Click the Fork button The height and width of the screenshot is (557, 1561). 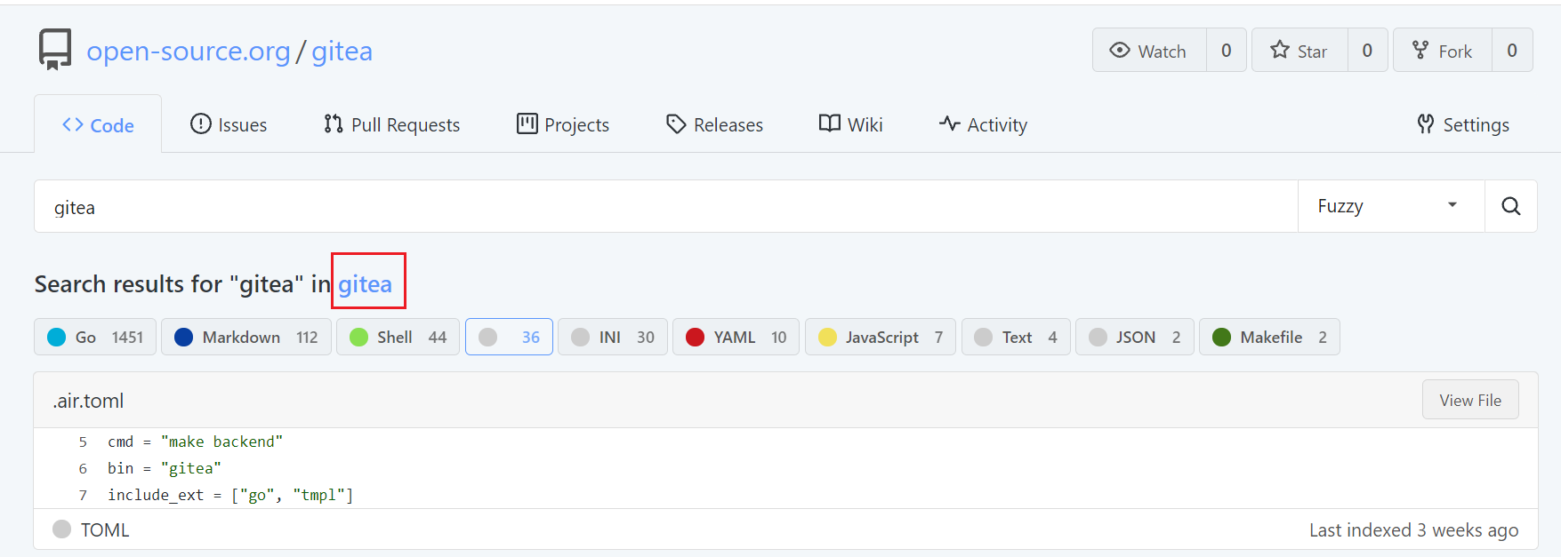(x=1443, y=50)
